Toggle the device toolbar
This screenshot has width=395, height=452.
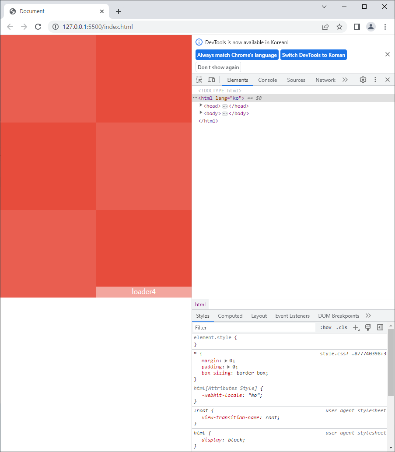click(211, 80)
